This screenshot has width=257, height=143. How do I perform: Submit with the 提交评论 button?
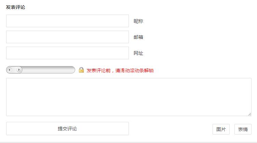(x=67, y=128)
